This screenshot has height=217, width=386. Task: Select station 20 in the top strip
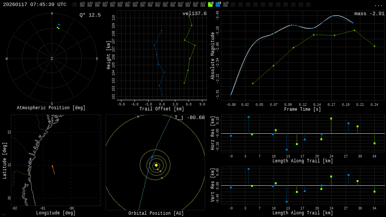click(225, 5)
